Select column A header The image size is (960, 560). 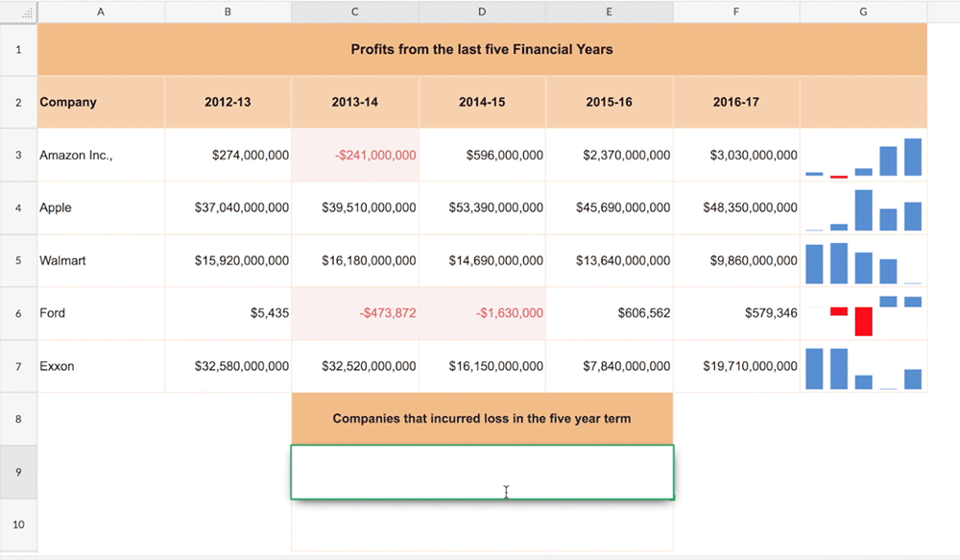(101, 12)
